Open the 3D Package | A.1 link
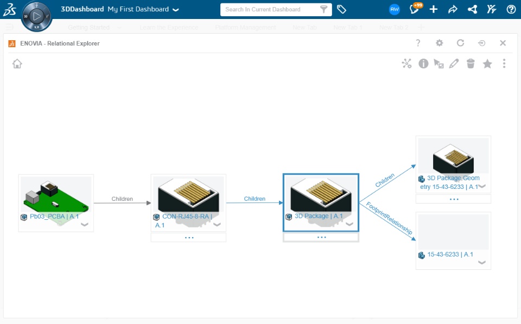 319,216
